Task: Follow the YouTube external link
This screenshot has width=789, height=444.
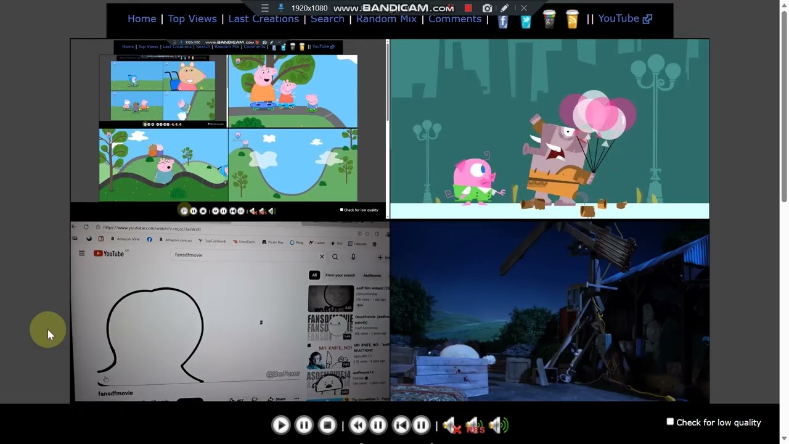Action: tap(625, 18)
